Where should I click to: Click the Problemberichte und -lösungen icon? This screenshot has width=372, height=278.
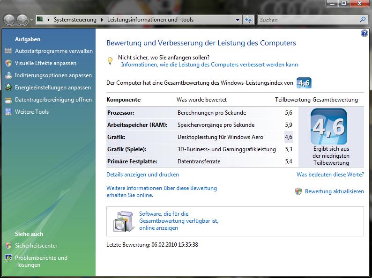click(x=8, y=258)
